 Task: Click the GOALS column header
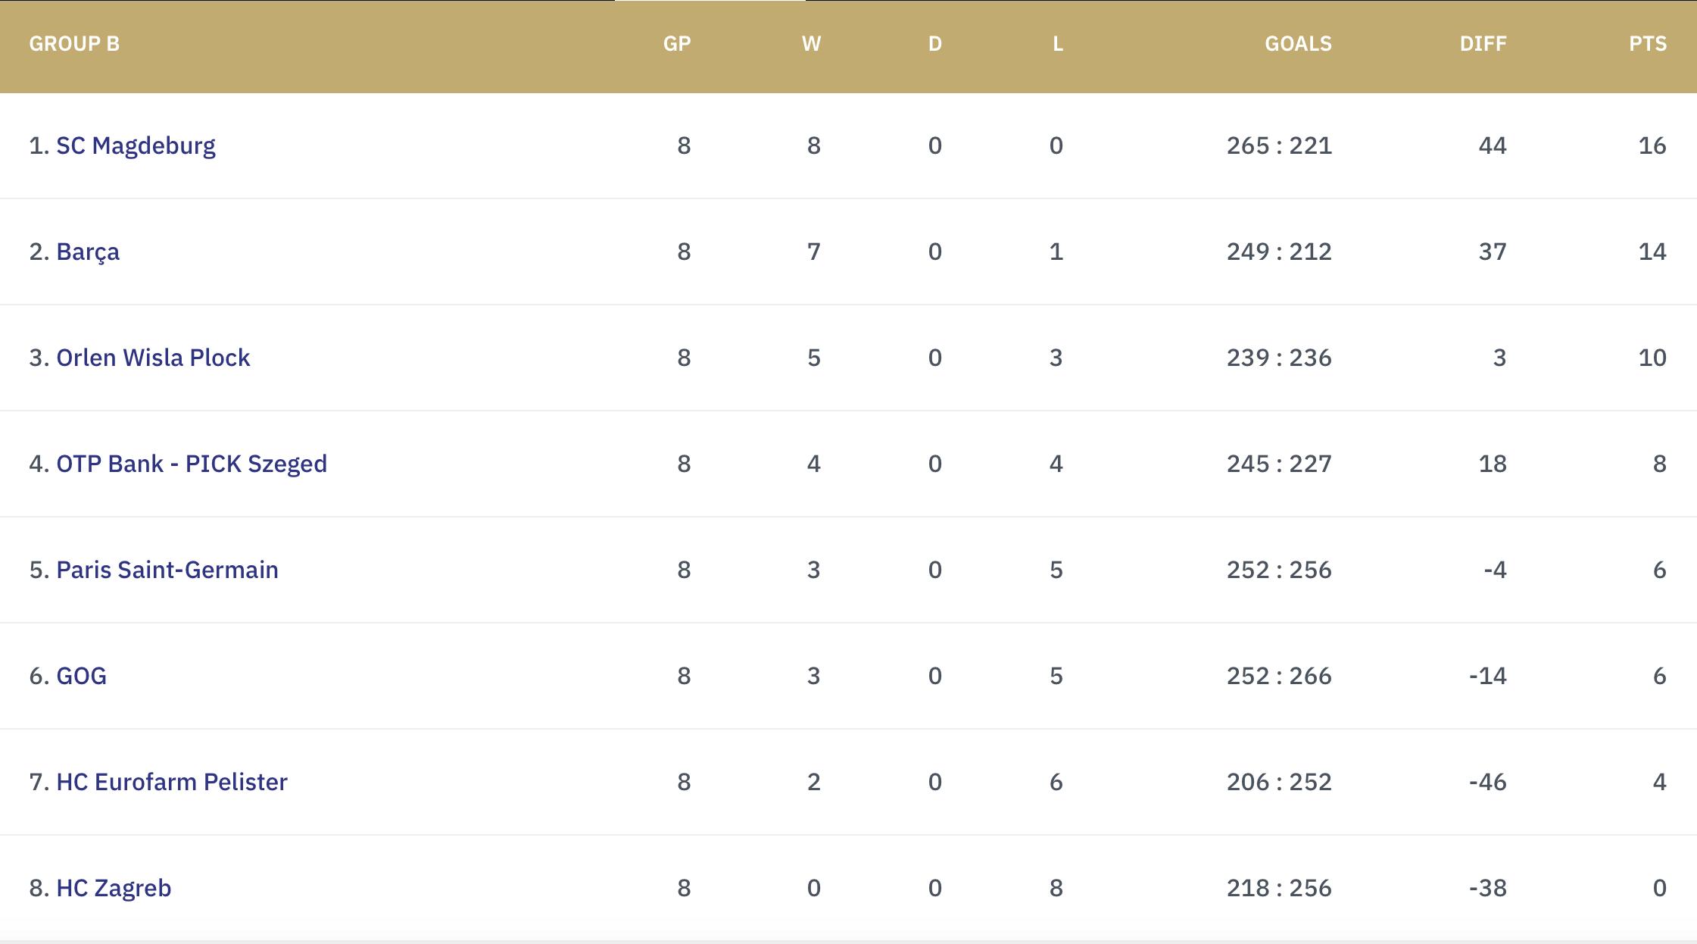tap(1298, 44)
